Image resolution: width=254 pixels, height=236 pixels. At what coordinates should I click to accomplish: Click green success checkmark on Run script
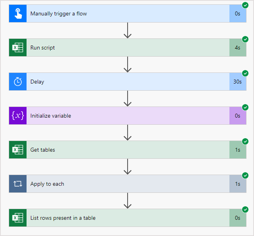(x=245, y=39)
